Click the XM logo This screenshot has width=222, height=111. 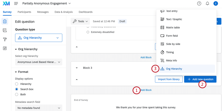[x=6, y=4]
